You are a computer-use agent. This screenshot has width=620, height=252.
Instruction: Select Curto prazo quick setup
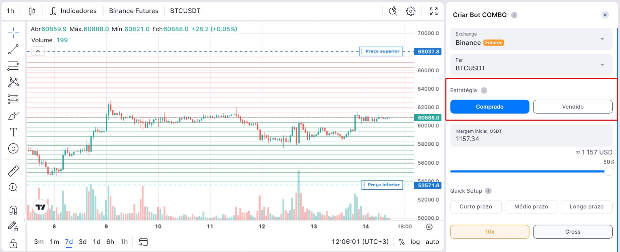point(476,207)
